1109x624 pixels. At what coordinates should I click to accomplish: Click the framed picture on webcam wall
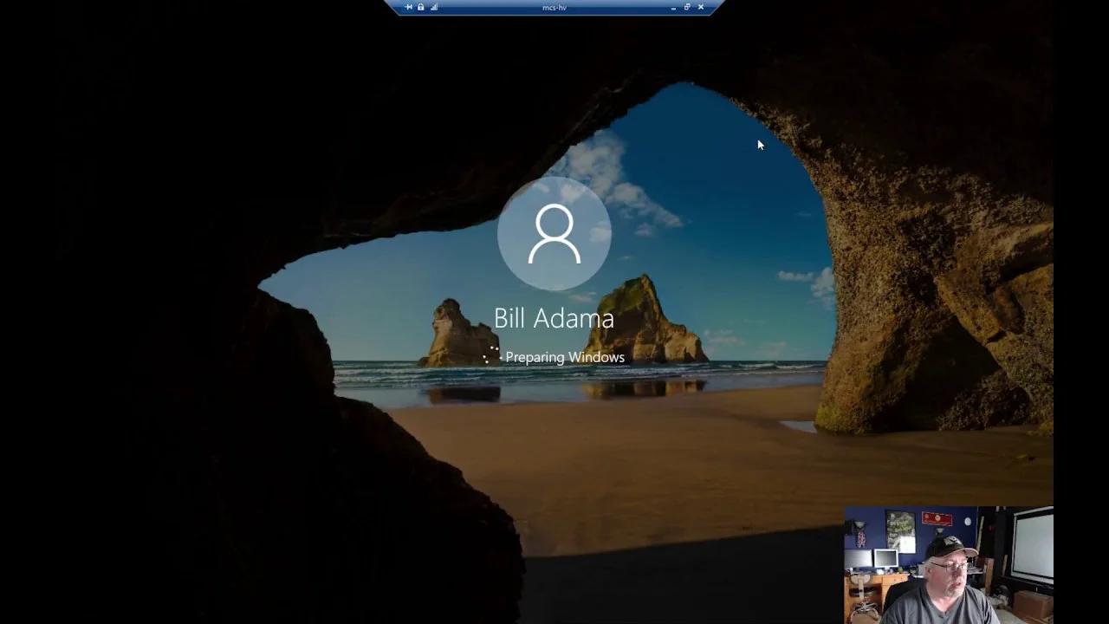[900, 530]
